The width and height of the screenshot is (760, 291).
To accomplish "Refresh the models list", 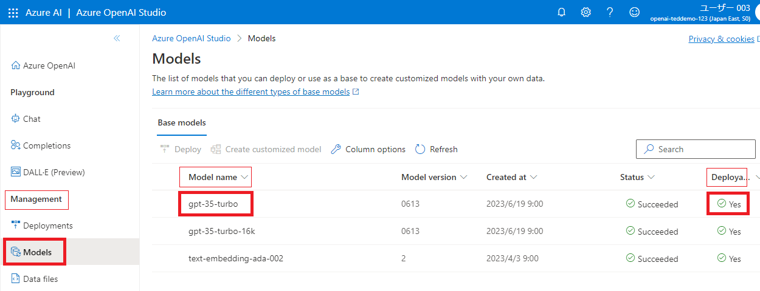I will click(x=437, y=149).
